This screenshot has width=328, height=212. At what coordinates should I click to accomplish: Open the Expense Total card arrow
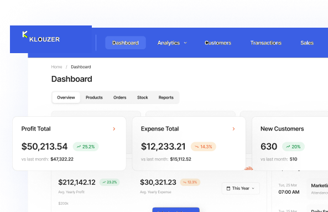pyautogui.click(x=233, y=129)
